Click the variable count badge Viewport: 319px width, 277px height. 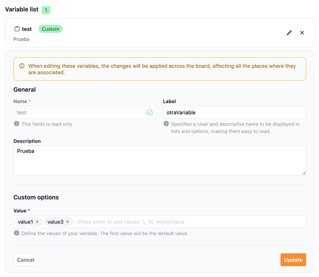point(46,10)
